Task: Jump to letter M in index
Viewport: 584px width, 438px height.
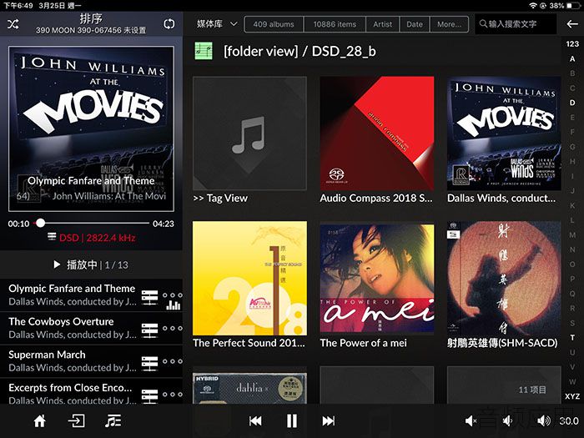Action: [572, 234]
